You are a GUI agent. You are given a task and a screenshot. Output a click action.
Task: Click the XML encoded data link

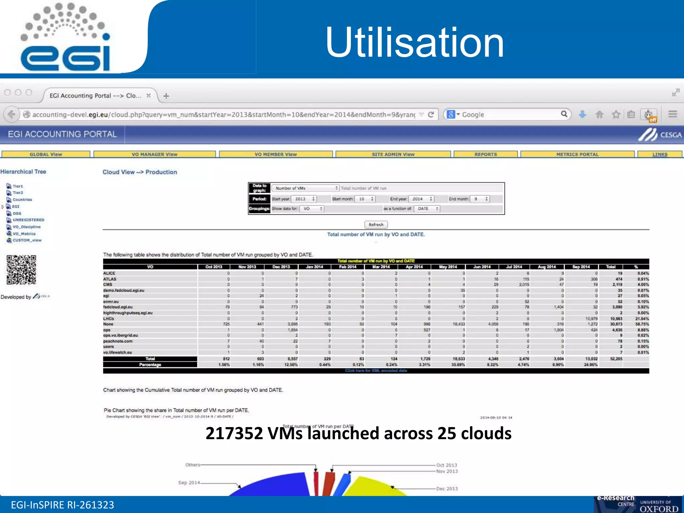click(x=376, y=371)
